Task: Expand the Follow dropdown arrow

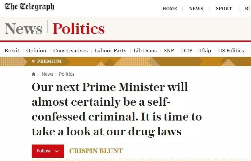Action: point(56,151)
